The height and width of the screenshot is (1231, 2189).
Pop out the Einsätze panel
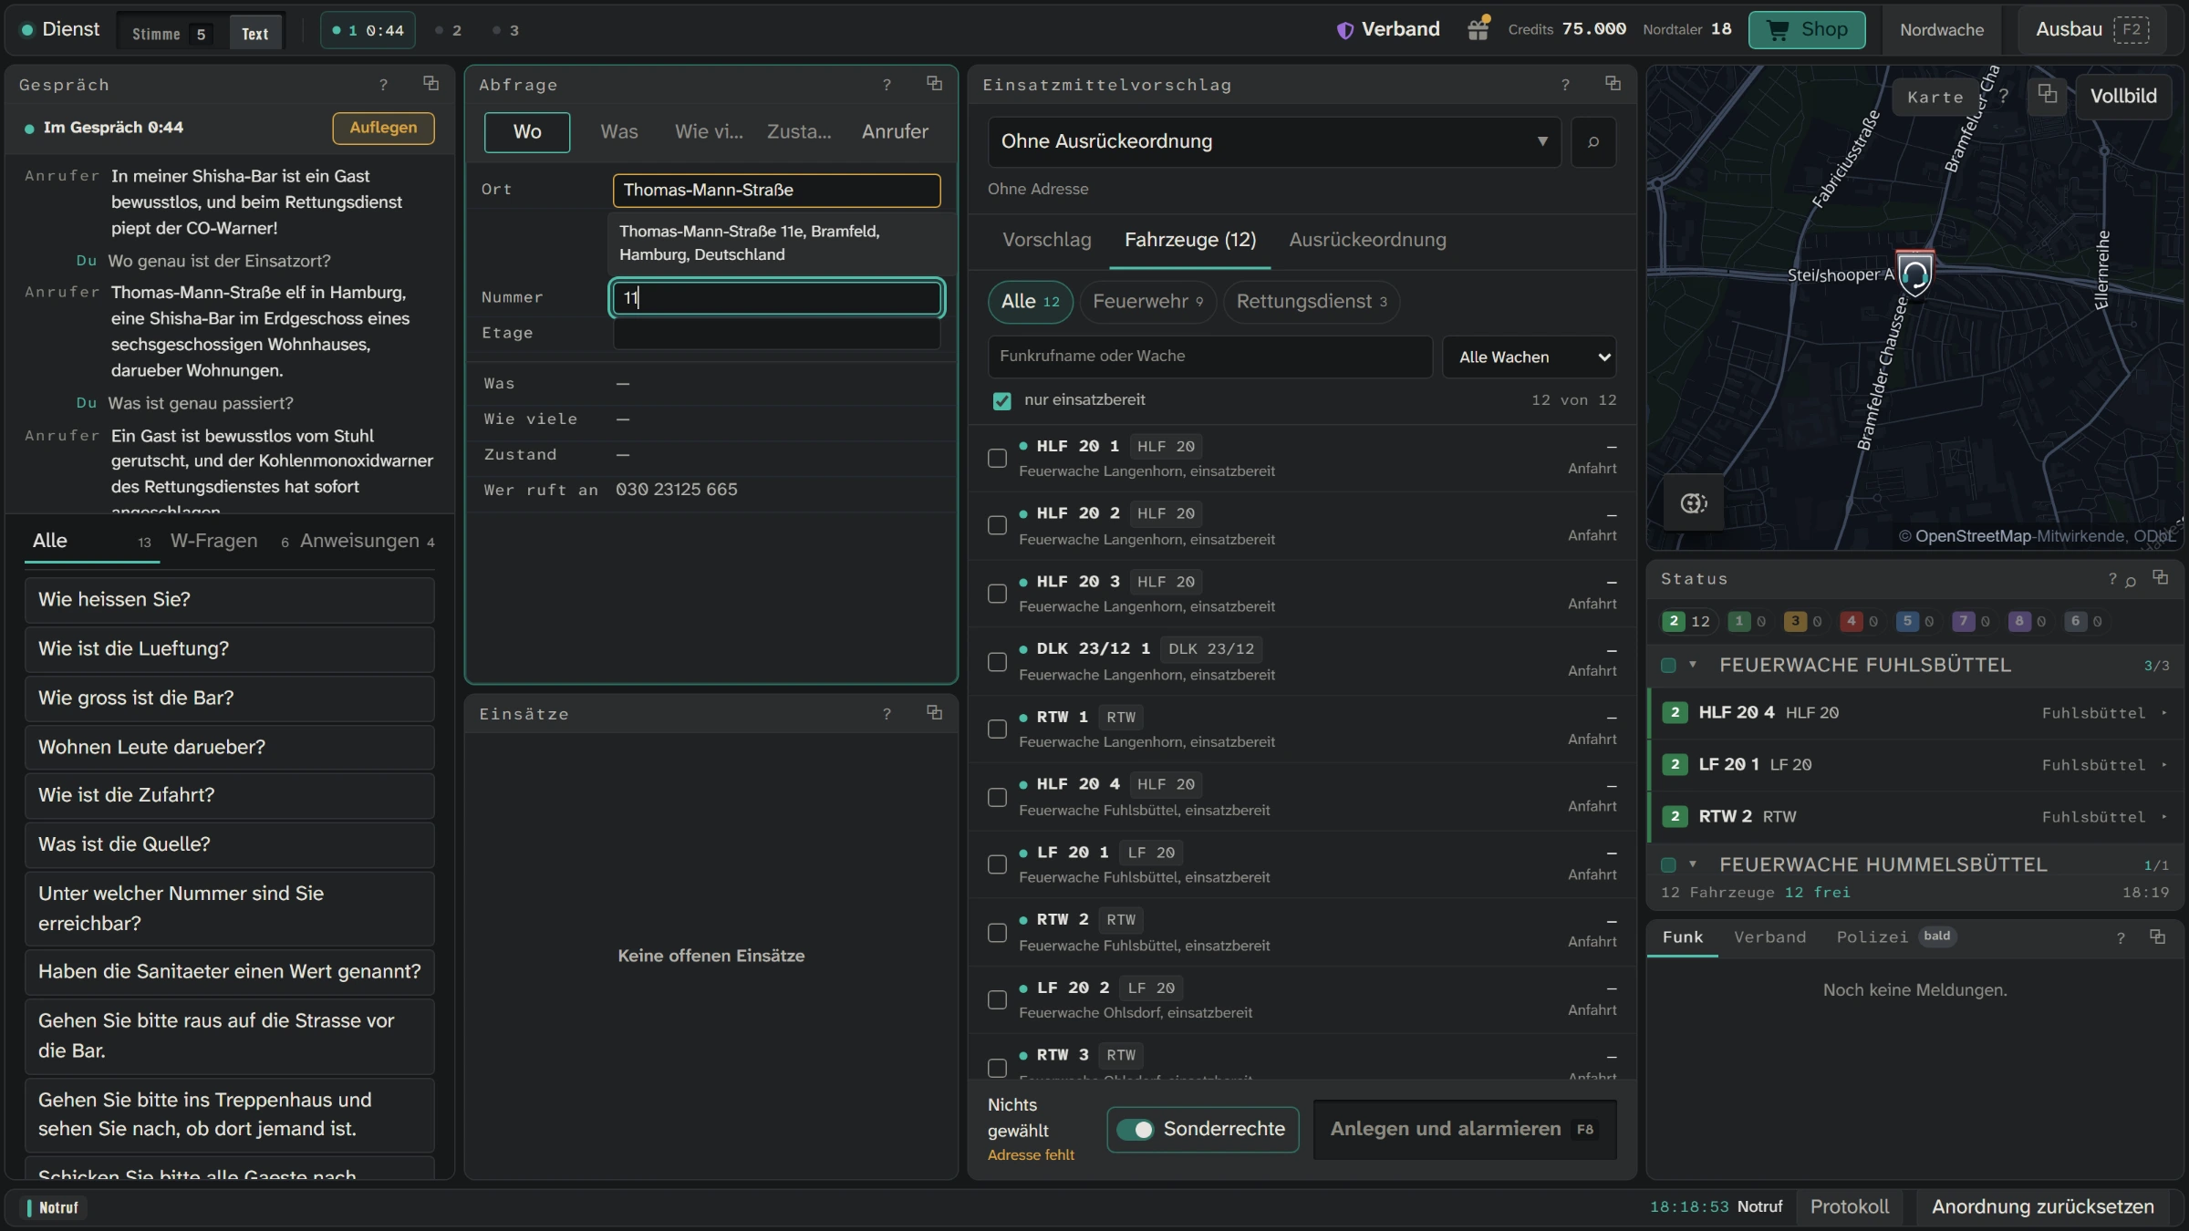[935, 713]
